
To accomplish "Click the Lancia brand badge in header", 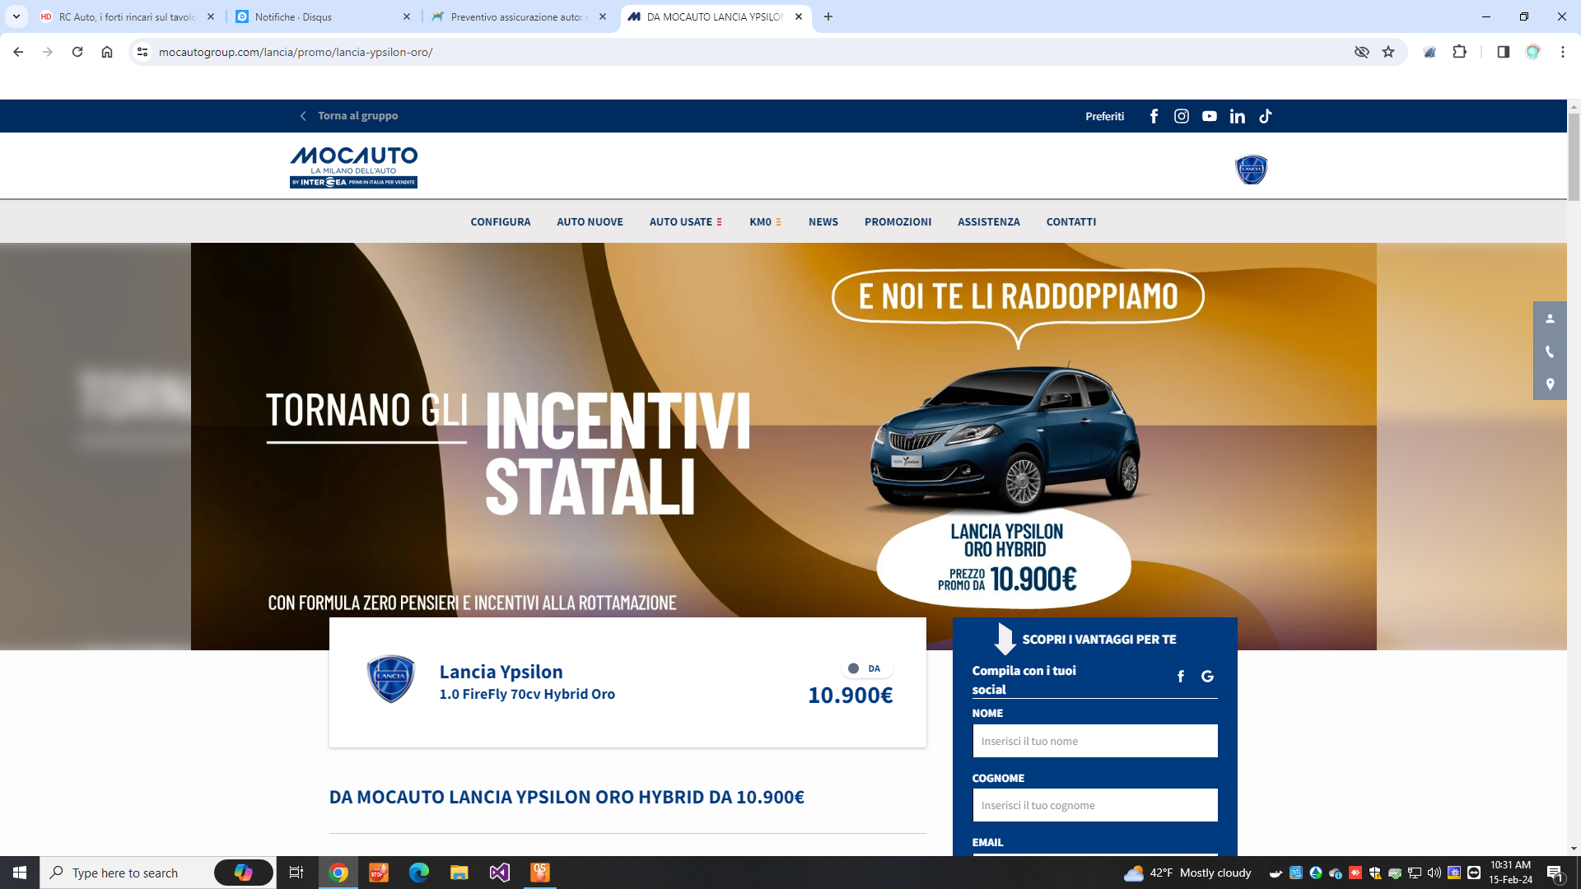I will tap(1252, 170).
